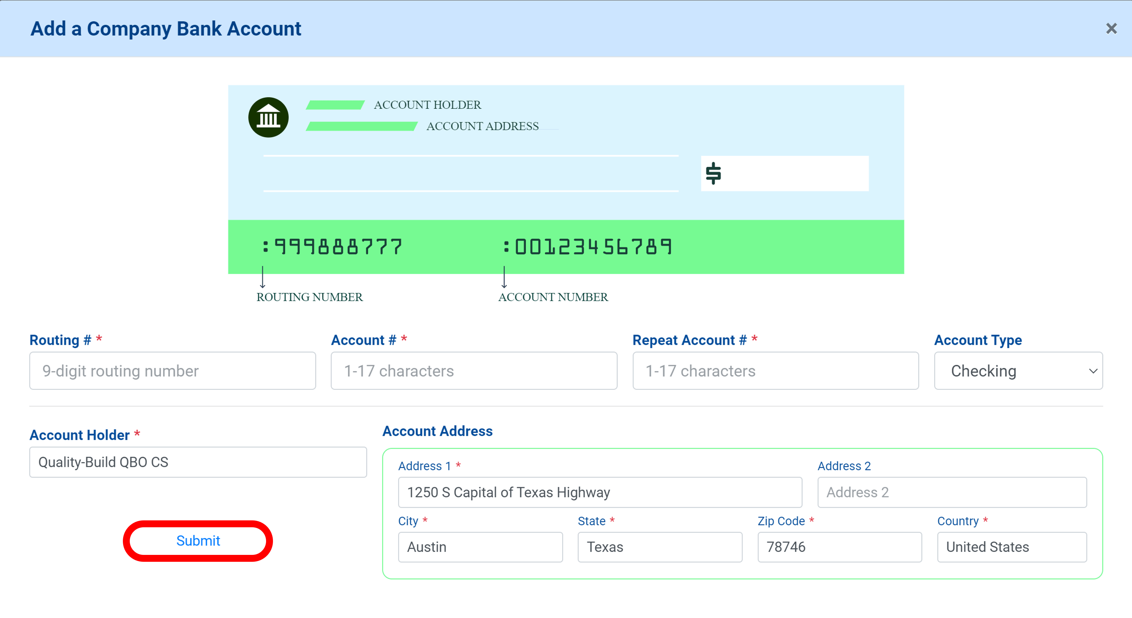Viewport: 1132px width, 618px height.
Task: Focus the Repeat Account # field
Action: [776, 371]
